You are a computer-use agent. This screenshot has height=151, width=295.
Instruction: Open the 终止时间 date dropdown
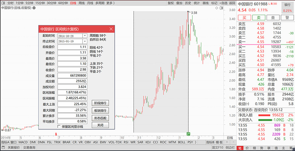[x=85, y=42]
